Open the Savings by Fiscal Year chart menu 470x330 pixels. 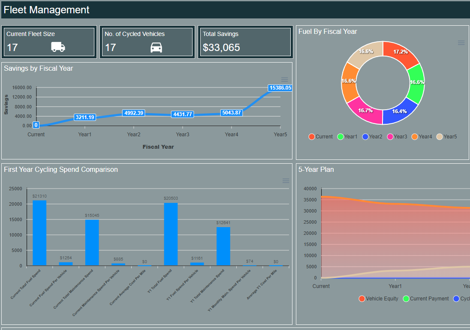click(284, 80)
